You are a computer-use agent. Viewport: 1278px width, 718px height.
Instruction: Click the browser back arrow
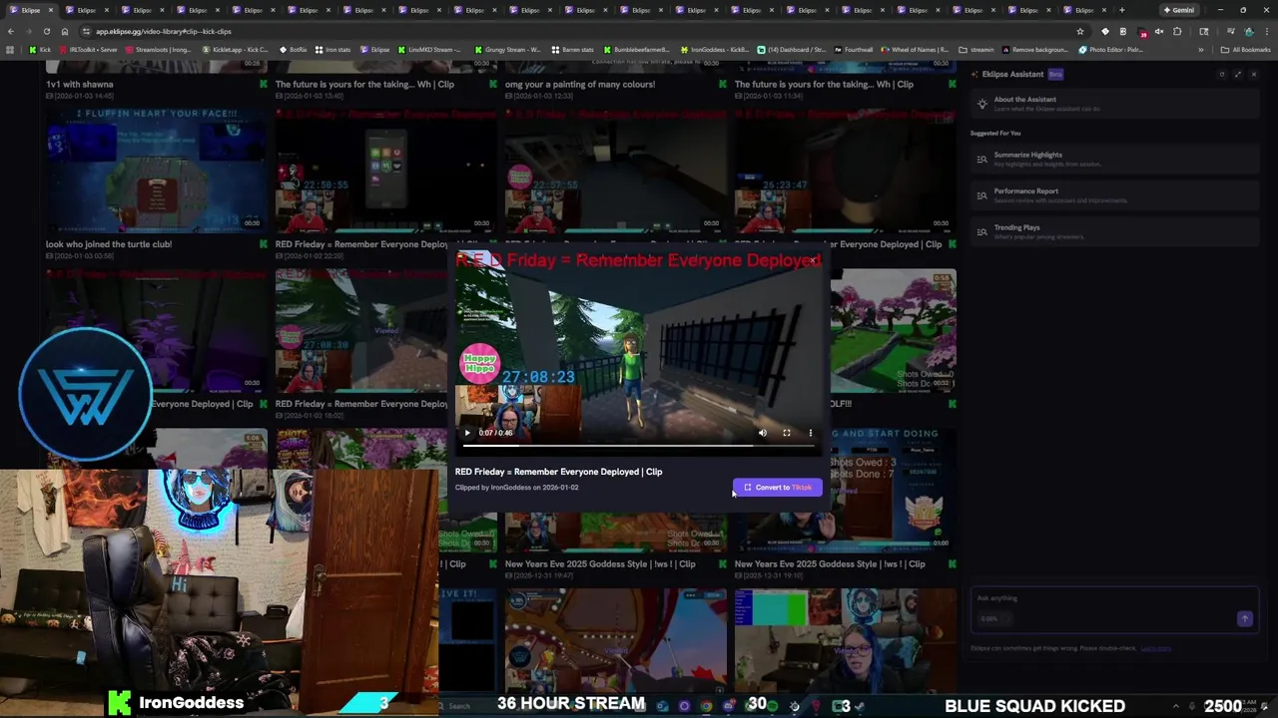click(x=11, y=31)
